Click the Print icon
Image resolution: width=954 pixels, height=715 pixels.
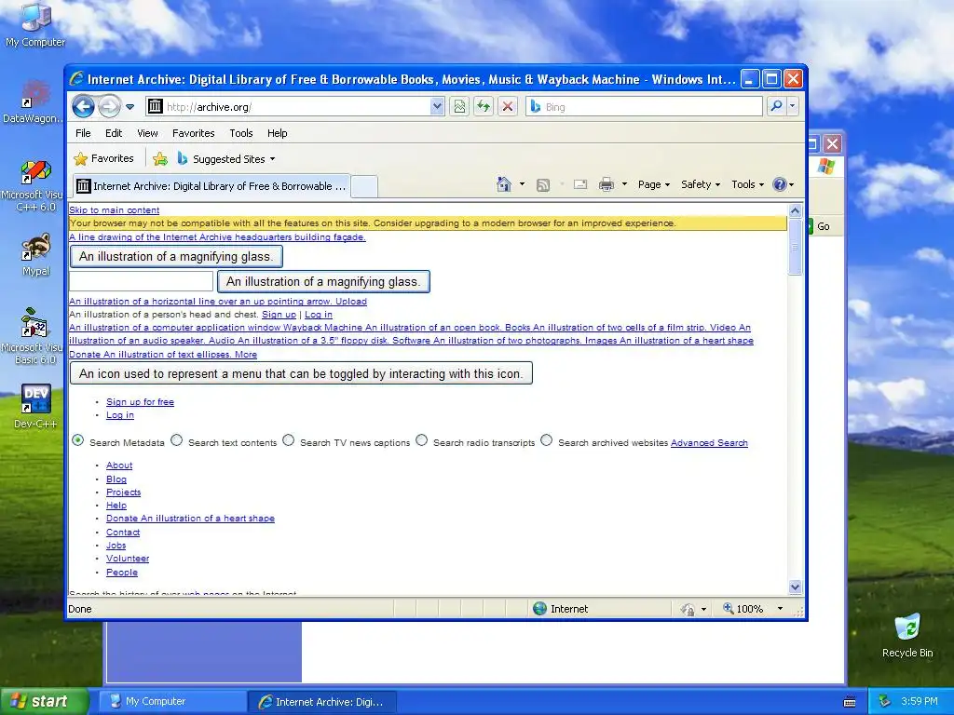(x=606, y=184)
